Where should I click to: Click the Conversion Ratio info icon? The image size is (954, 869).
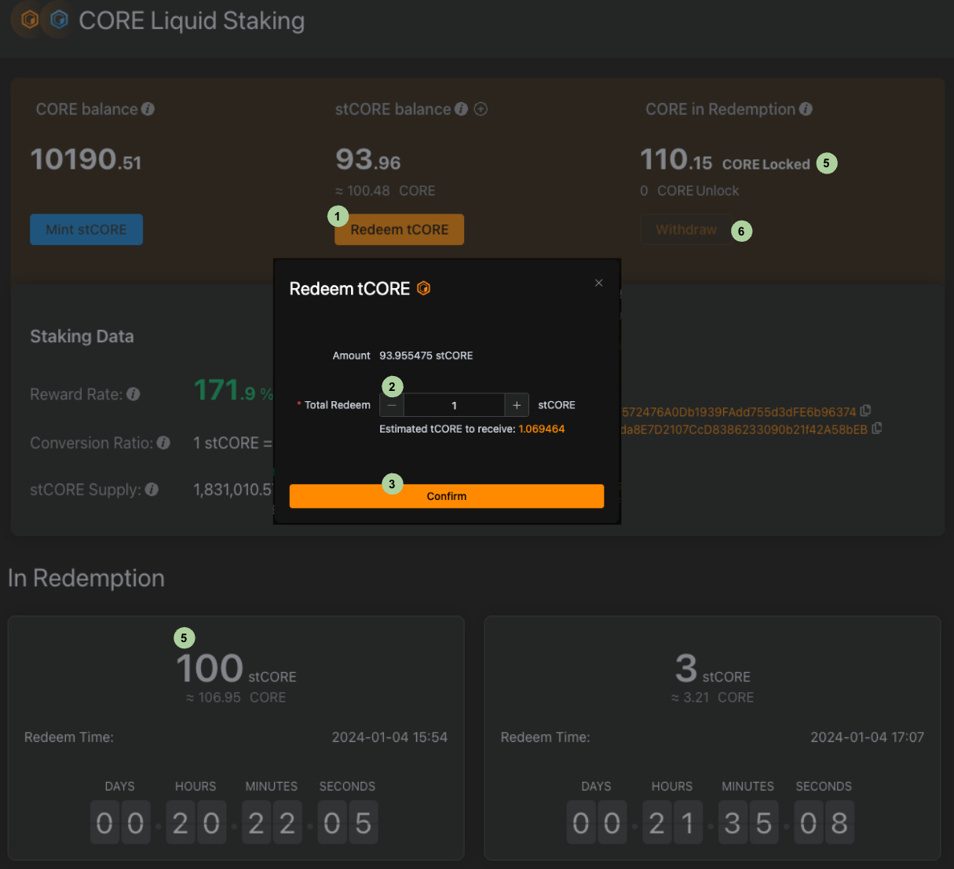point(163,443)
